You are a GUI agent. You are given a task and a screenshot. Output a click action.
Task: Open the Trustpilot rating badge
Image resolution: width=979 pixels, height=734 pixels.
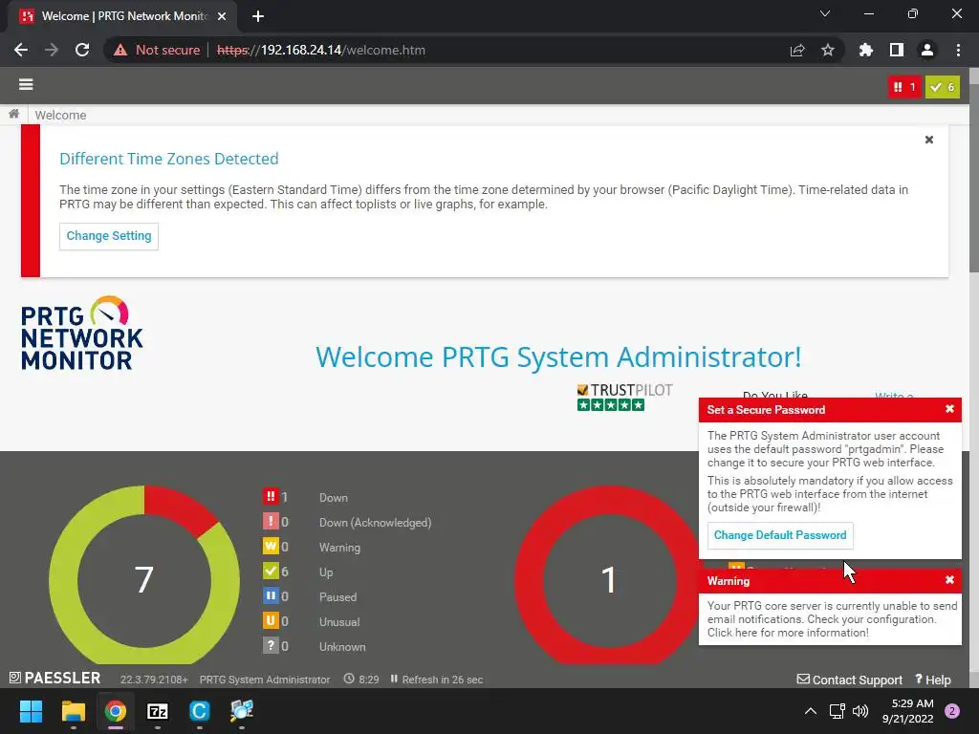coord(624,397)
